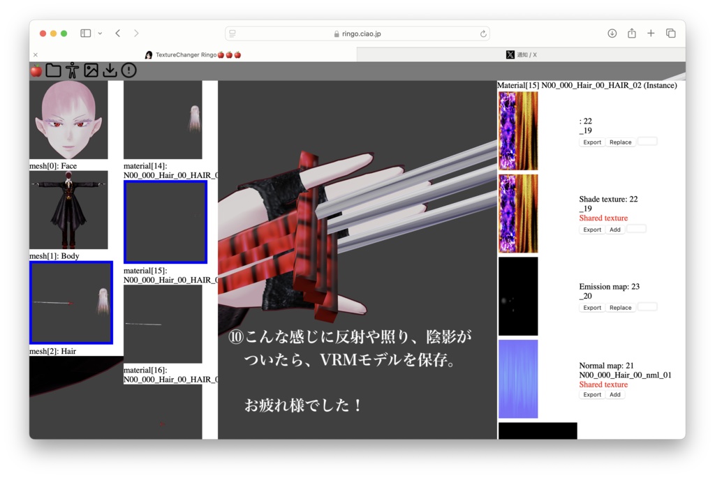Click the red apple logo icon
The image size is (715, 478).
(36, 70)
